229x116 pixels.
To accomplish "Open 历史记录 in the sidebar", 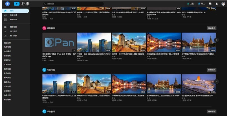I will pyautogui.click(x=14, y=15).
